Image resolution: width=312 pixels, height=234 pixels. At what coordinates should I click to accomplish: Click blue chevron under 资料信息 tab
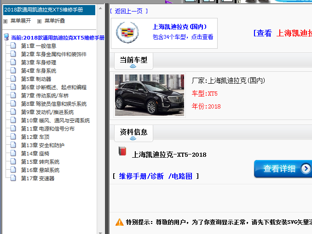pos(133,138)
